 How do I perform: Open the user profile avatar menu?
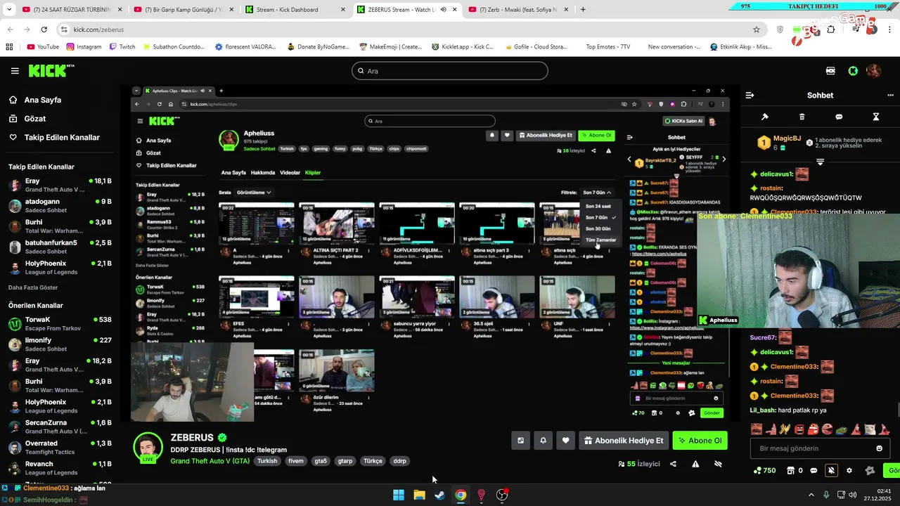pyautogui.click(x=873, y=71)
